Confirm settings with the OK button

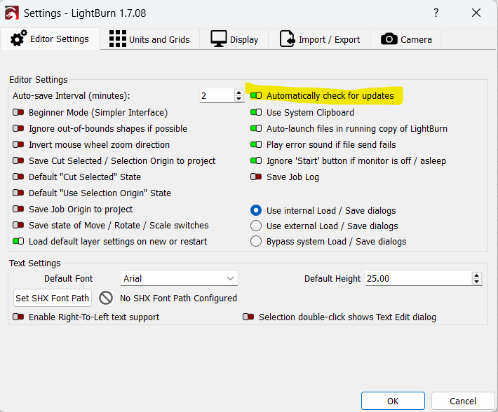tap(393, 401)
